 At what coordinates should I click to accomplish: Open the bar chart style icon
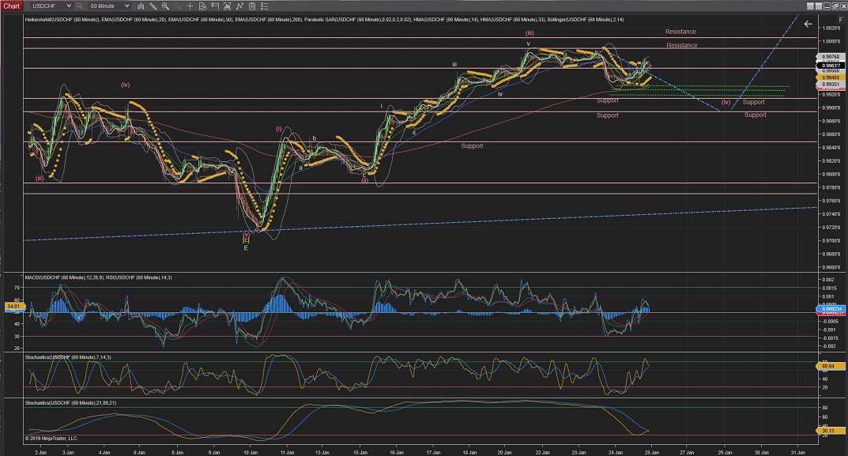point(141,6)
